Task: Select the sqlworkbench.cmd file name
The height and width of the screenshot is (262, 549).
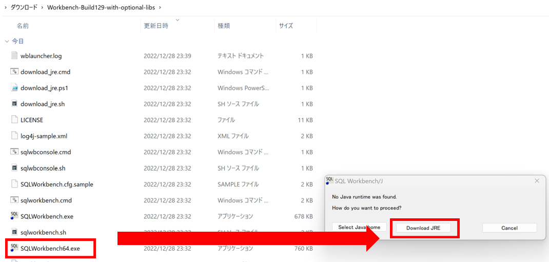Action: click(x=46, y=200)
